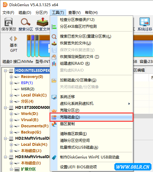
Task: Click the system migration monitor icon in menu
Action: 54,97
